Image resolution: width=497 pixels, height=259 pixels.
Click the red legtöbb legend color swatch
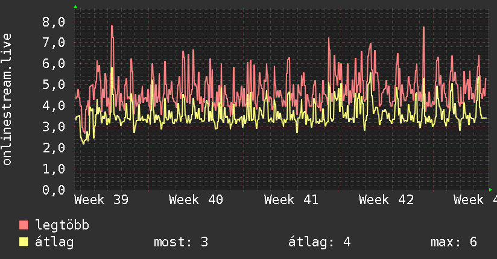pos(24,225)
